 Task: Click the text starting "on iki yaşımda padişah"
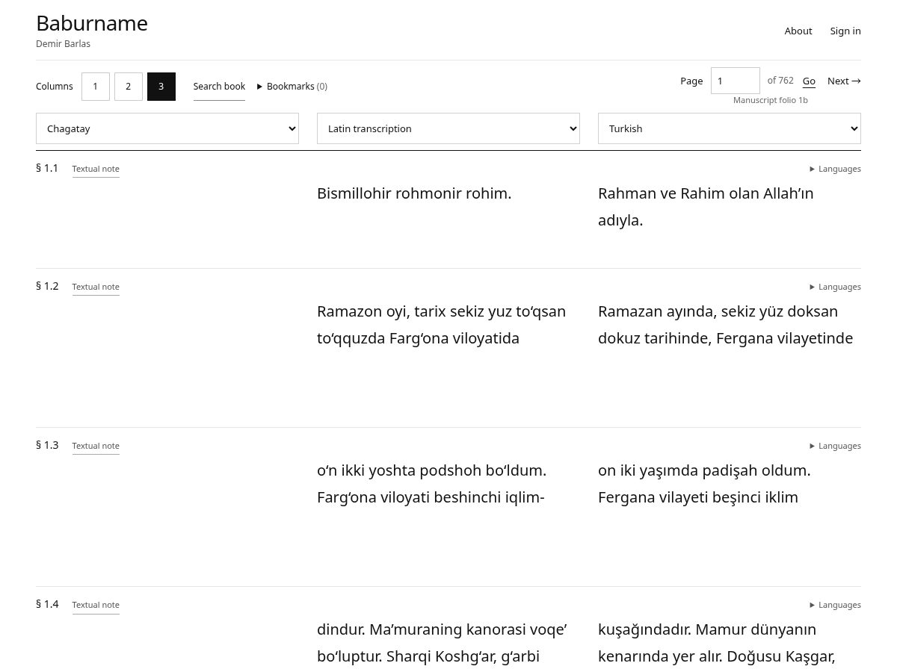pyautogui.click(x=704, y=484)
